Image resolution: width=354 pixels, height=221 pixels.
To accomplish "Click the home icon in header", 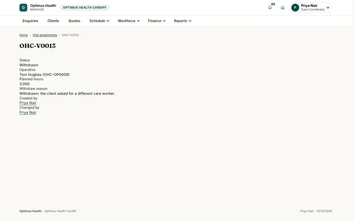I will [283, 8].
